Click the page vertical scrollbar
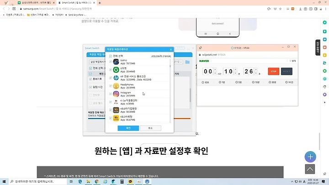Image resolution: width=329 pixels, height=185 pixels. pyautogui.click(x=319, y=141)
